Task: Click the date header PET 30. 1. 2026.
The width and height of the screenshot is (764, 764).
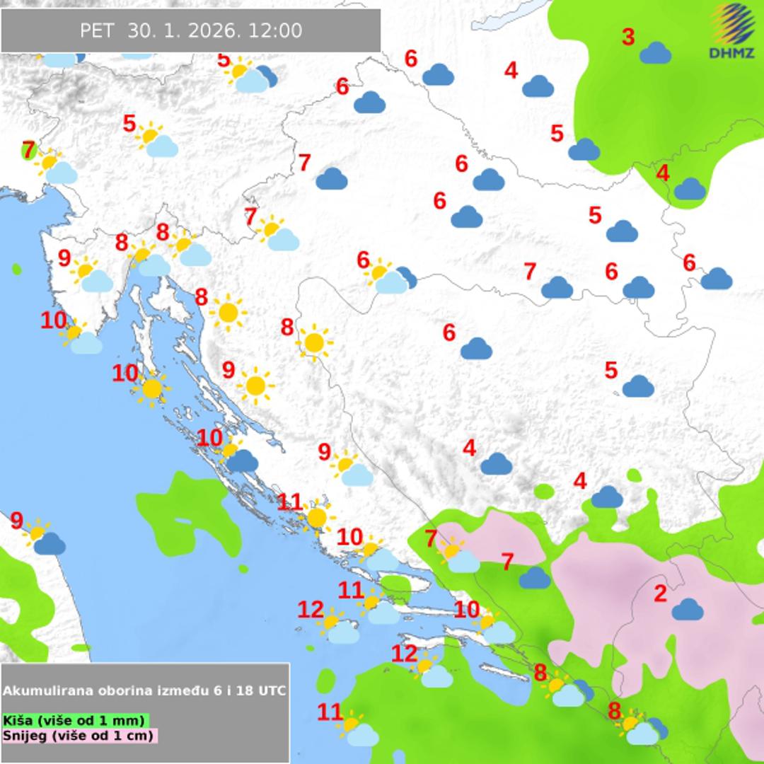Action: point(190,30)
